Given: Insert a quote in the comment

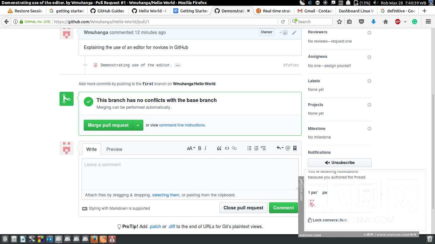Looking at the screenshot, I should pyautogui.click(x=219, y=148).
